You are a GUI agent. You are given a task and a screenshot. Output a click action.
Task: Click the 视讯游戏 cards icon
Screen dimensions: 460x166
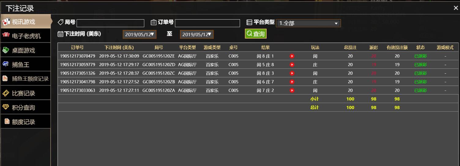[x=6, y=22]
